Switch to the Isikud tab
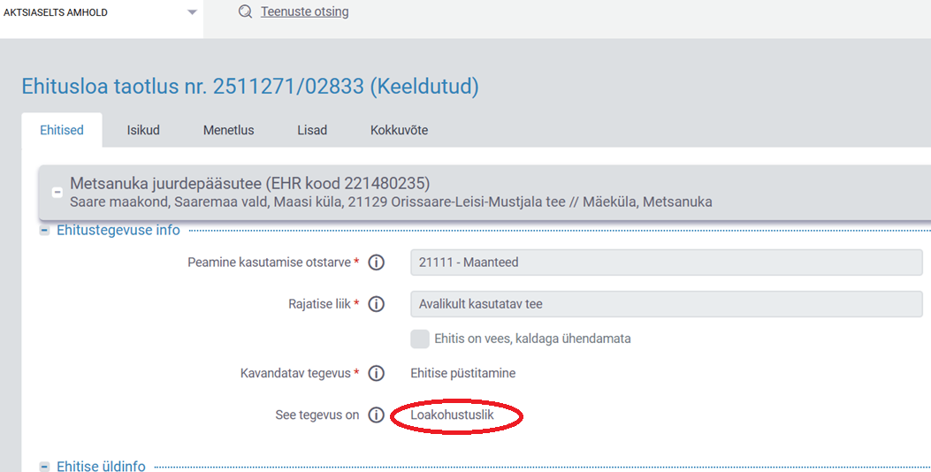The width and height of the screenshot is (931, 472). point(143,130)
